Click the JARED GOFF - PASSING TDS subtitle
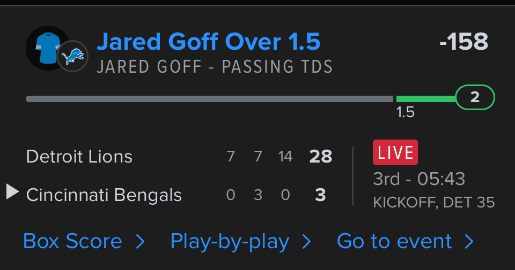Image resolution: width=515 pixels, height=270 pixels. 215,67
